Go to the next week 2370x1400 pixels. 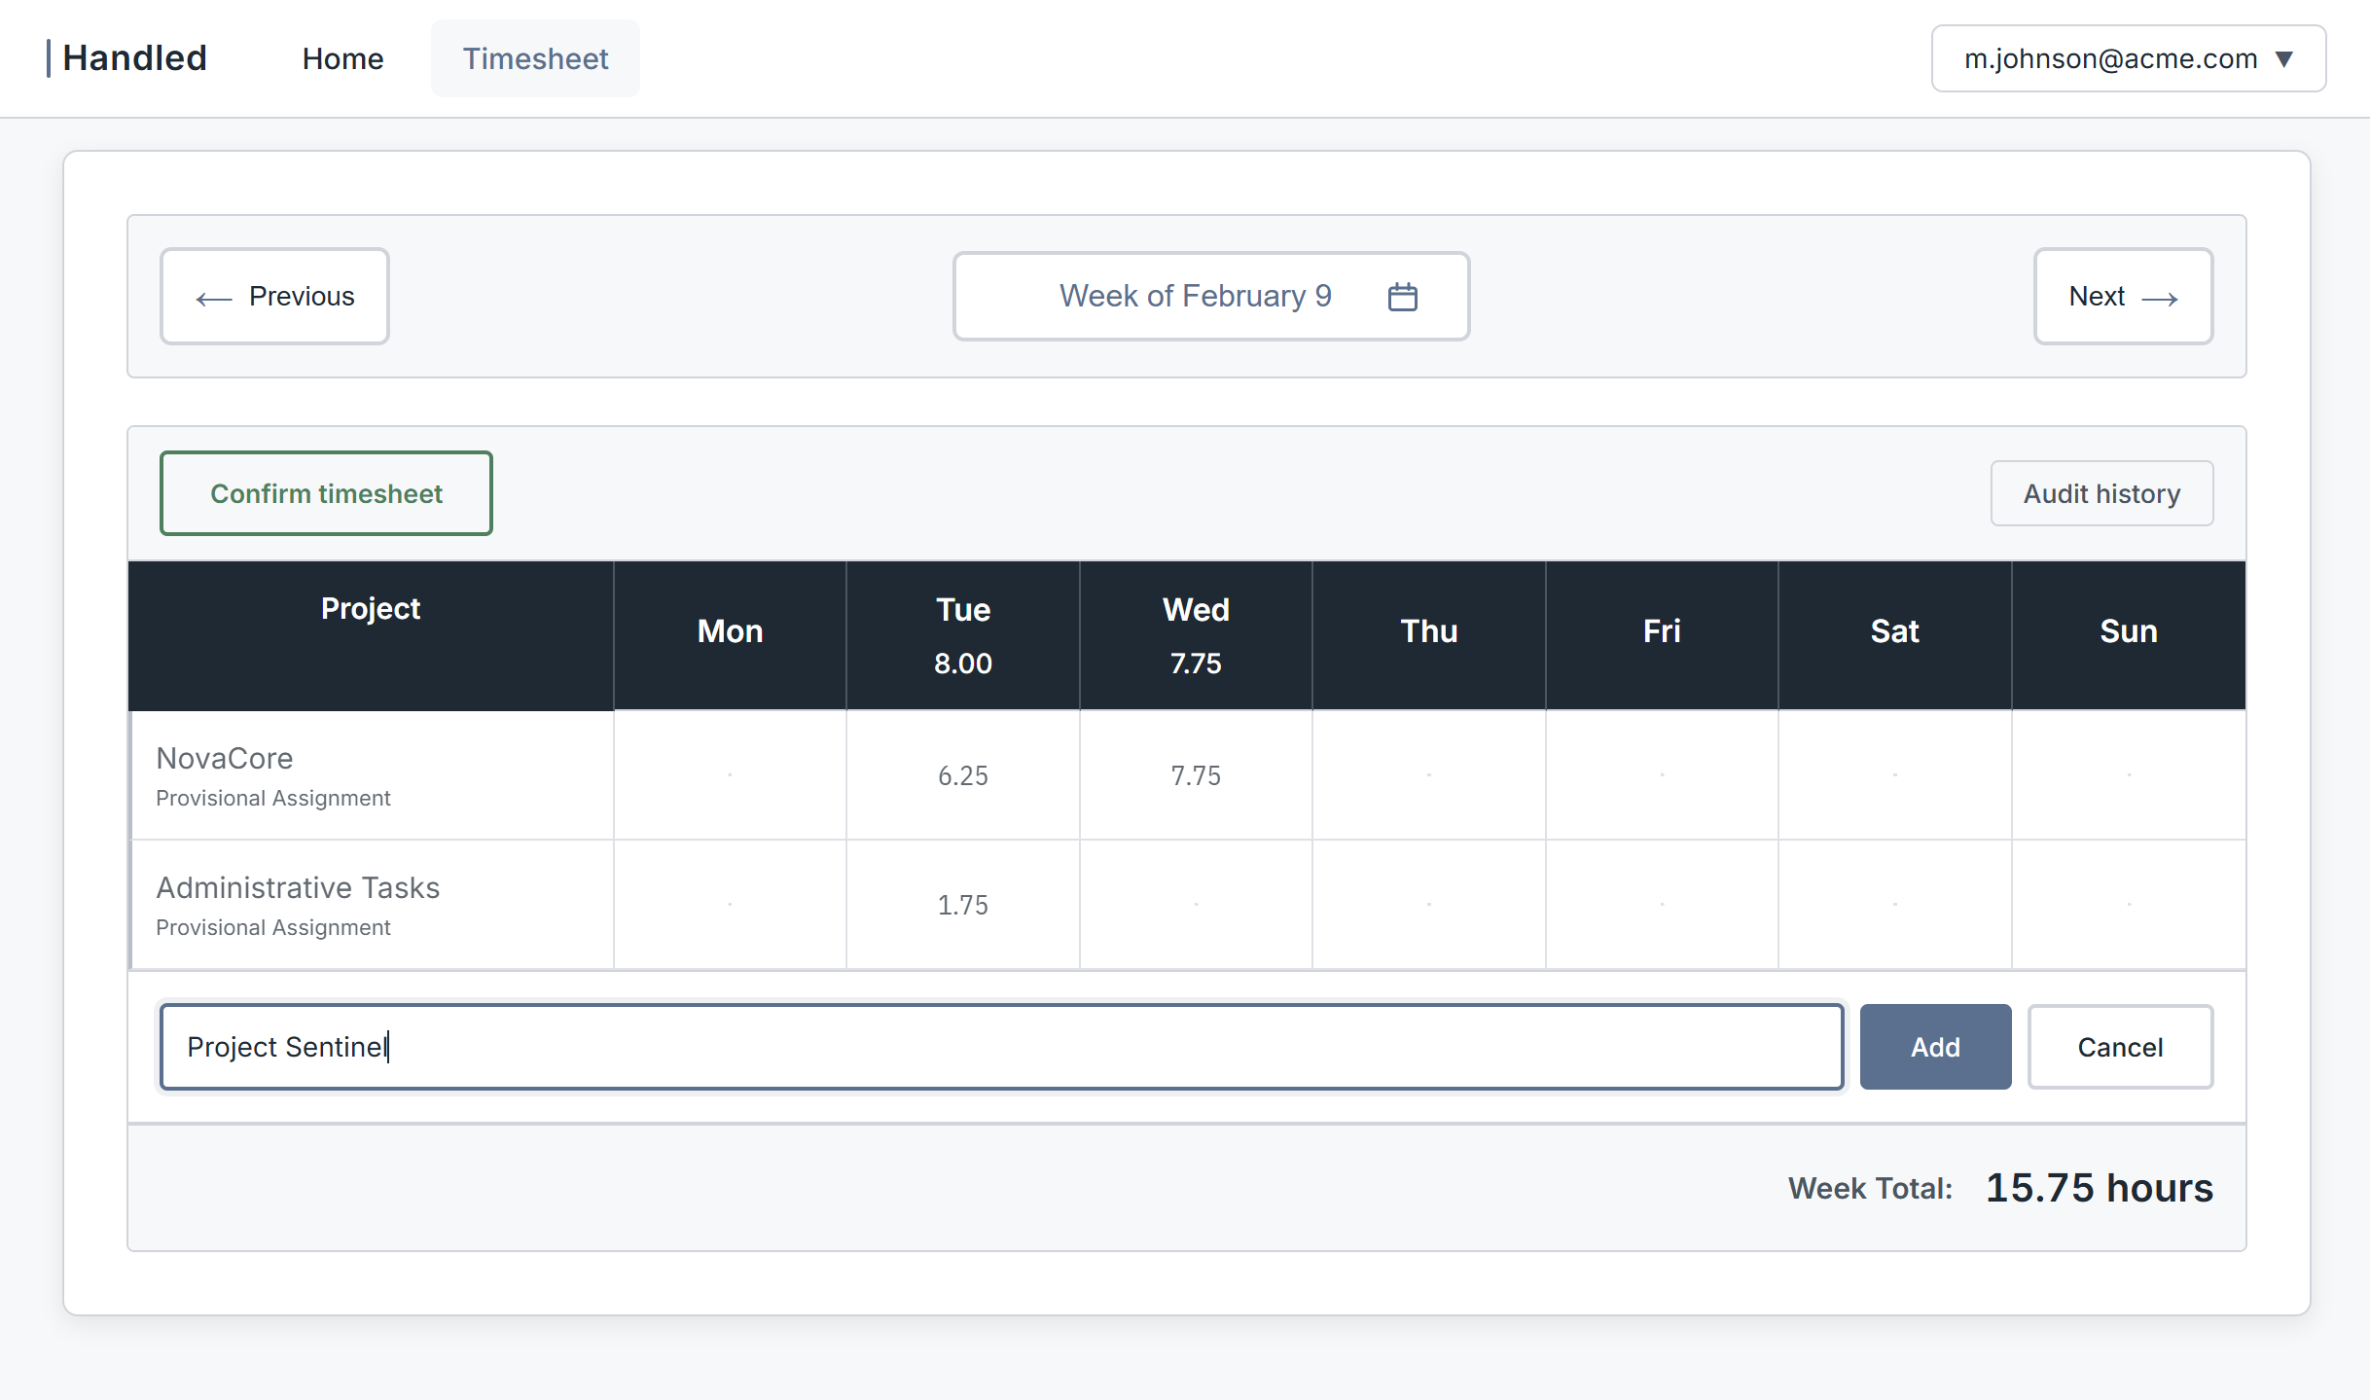[2123, 296]
